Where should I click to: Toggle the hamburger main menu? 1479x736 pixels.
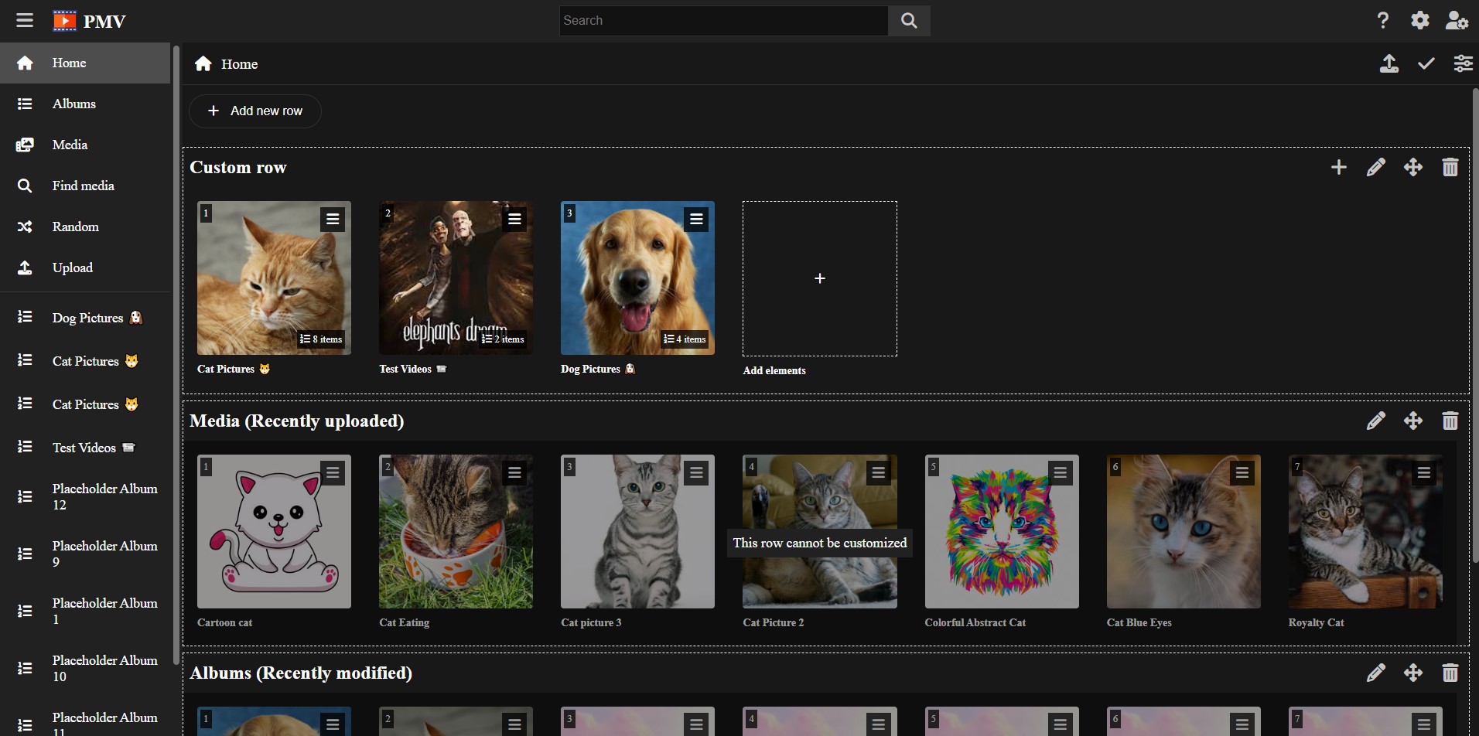(25, 20)
